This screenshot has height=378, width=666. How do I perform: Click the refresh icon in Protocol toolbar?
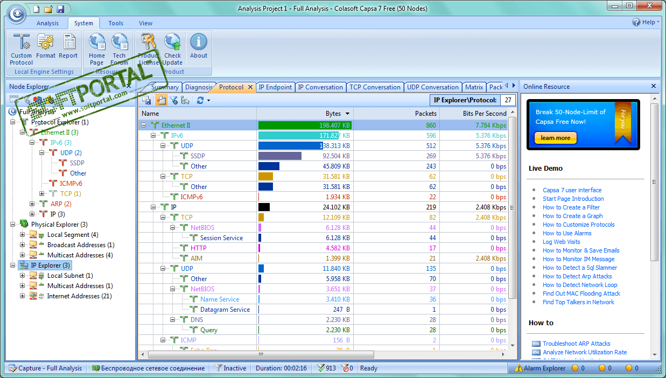coord(200,100)
